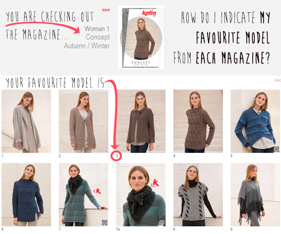The width and height of the screenshot is (281, 234).
Task: Click the red triple-chevron back arrows
Action: pos(278,80)
